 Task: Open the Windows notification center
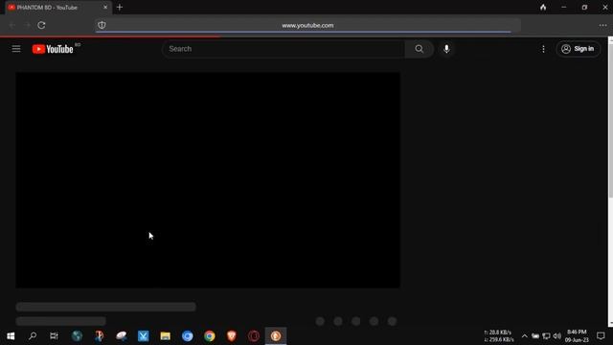click(x=601, y=336)
